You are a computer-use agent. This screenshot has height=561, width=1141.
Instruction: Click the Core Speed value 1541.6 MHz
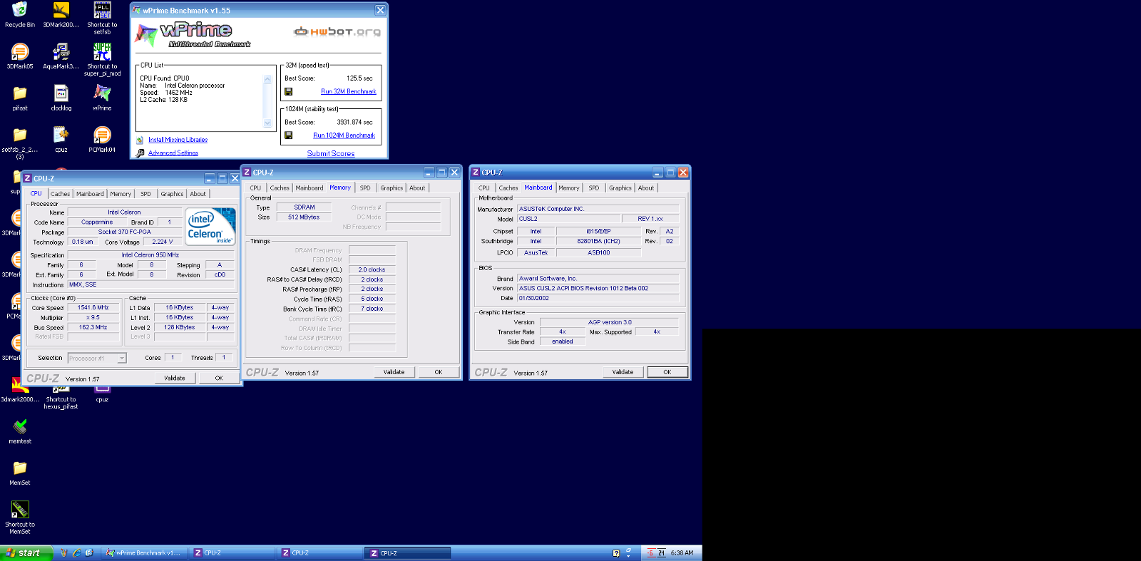pos(93,308)
